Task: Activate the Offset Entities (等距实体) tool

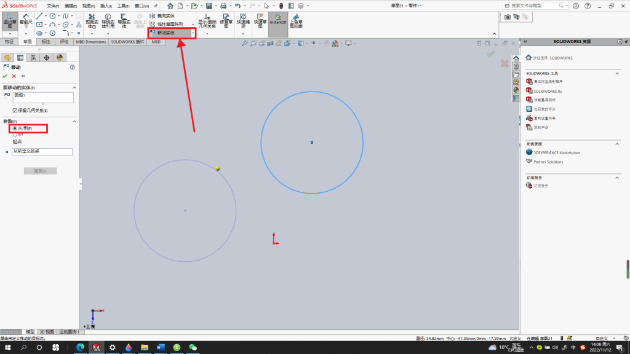Action: [x=124, y=22]
